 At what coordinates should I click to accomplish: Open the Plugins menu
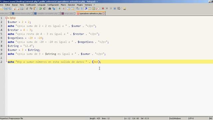pos(80,5)
